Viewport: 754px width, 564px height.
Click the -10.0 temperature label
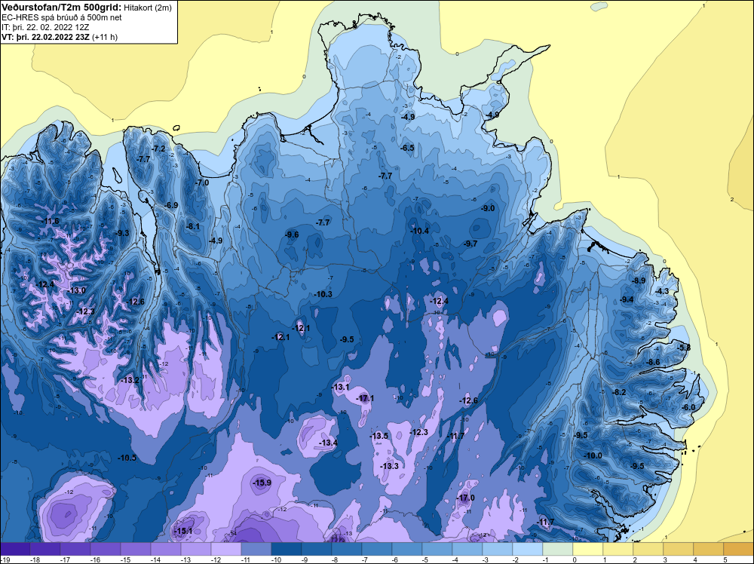click(593, 456)
